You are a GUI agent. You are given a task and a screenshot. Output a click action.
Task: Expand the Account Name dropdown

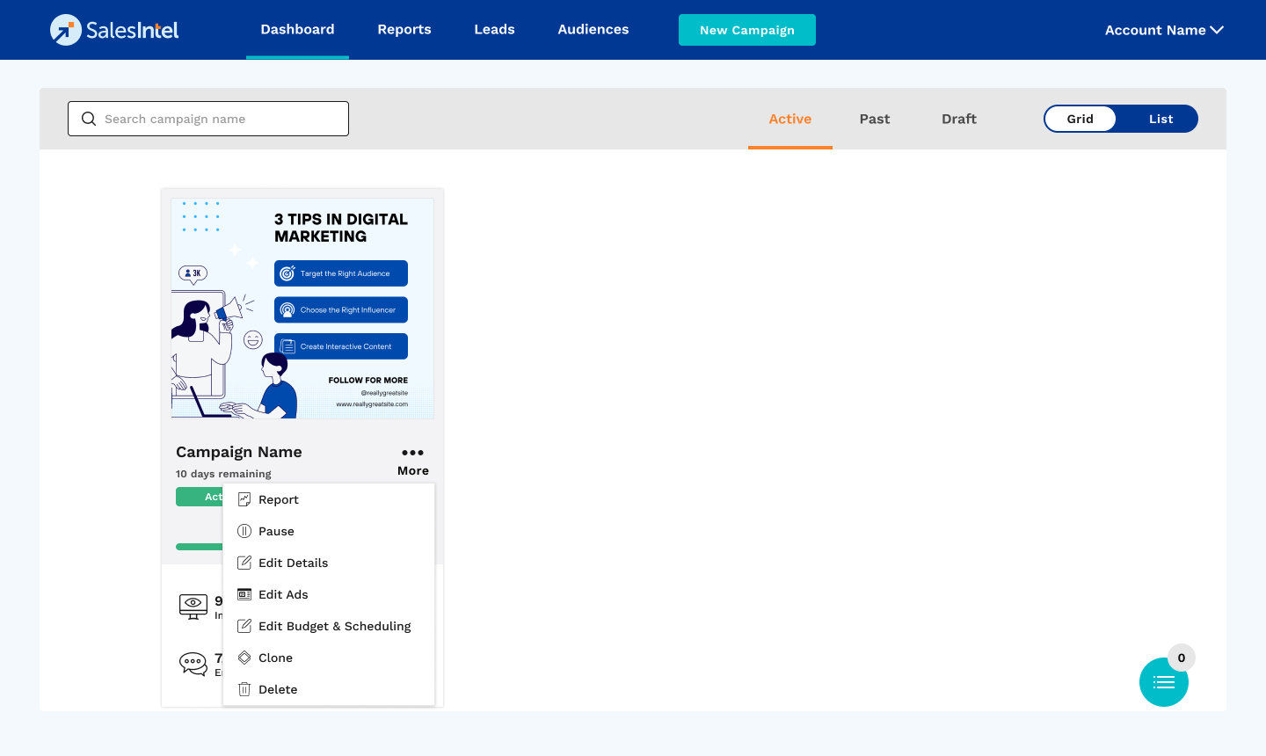click(1164, 30)
